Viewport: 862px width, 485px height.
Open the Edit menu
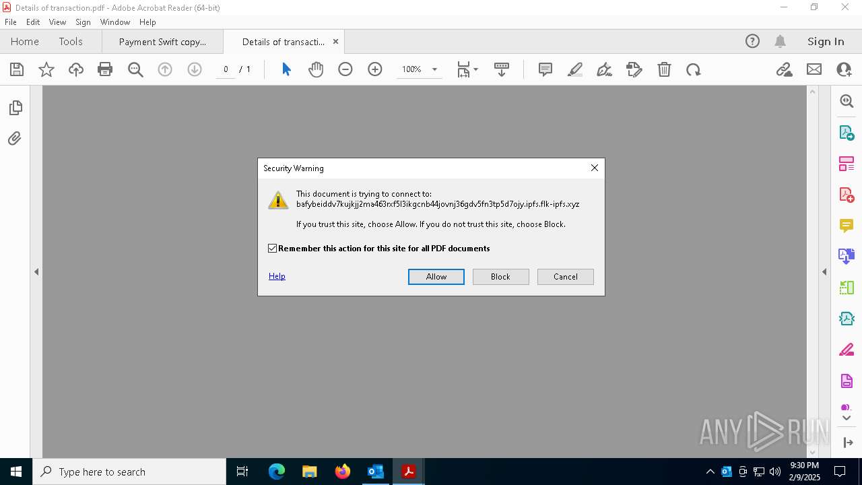pyautogui.click(x=33, y=22)
